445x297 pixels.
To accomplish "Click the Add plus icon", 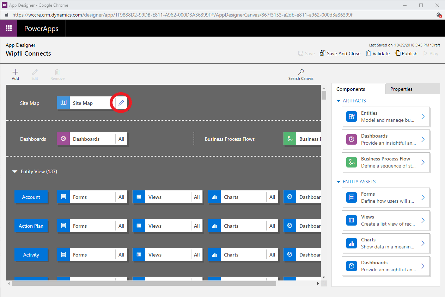I will point(15,72).
